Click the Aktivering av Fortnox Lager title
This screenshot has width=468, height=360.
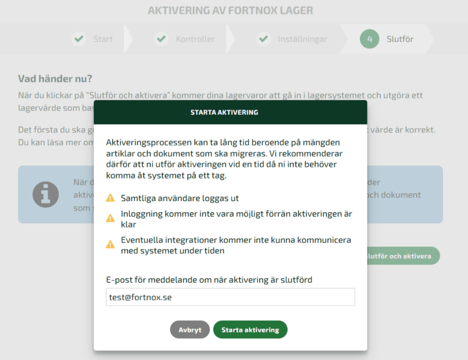[x=231, y=10]
